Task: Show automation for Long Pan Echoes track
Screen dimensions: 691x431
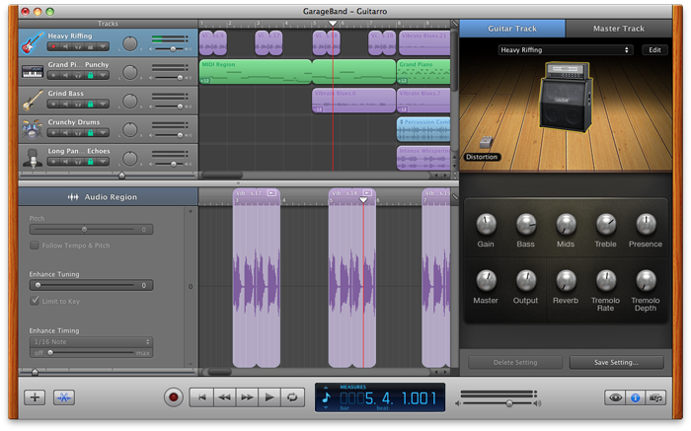Action: [x=103, y=162]
